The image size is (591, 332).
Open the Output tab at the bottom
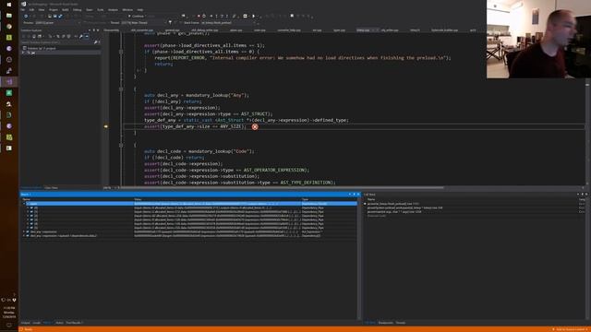tap(25, 323)
